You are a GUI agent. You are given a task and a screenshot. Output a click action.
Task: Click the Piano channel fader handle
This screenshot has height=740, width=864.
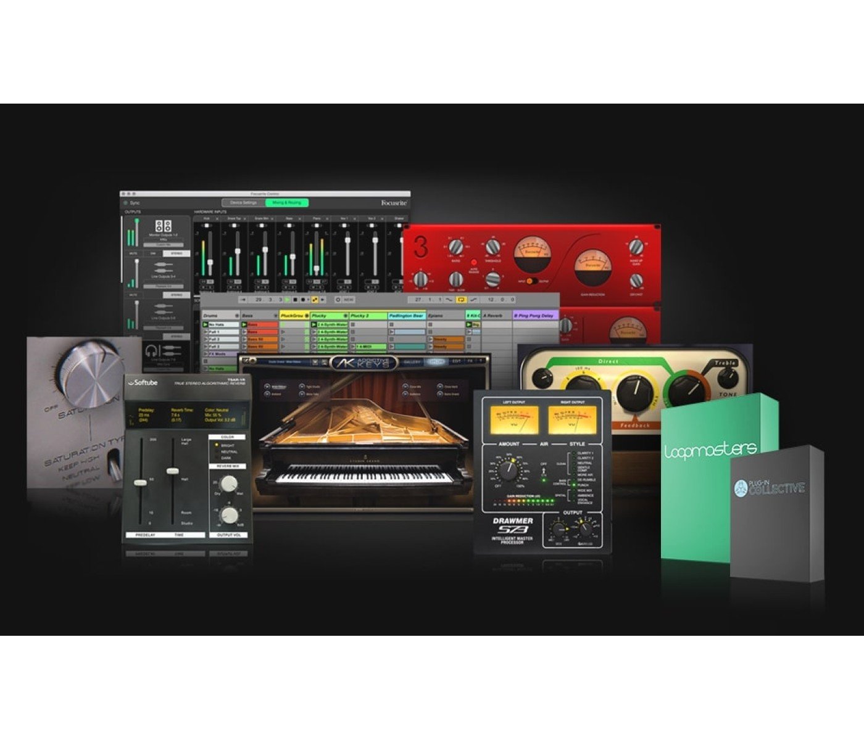(317, 269)
